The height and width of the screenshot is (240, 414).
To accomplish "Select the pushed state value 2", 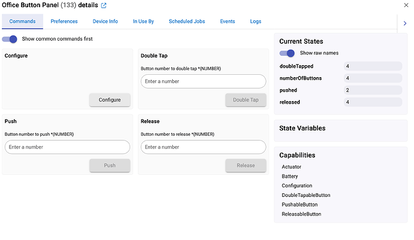I will pyautogui.click(x=373, y=90).
